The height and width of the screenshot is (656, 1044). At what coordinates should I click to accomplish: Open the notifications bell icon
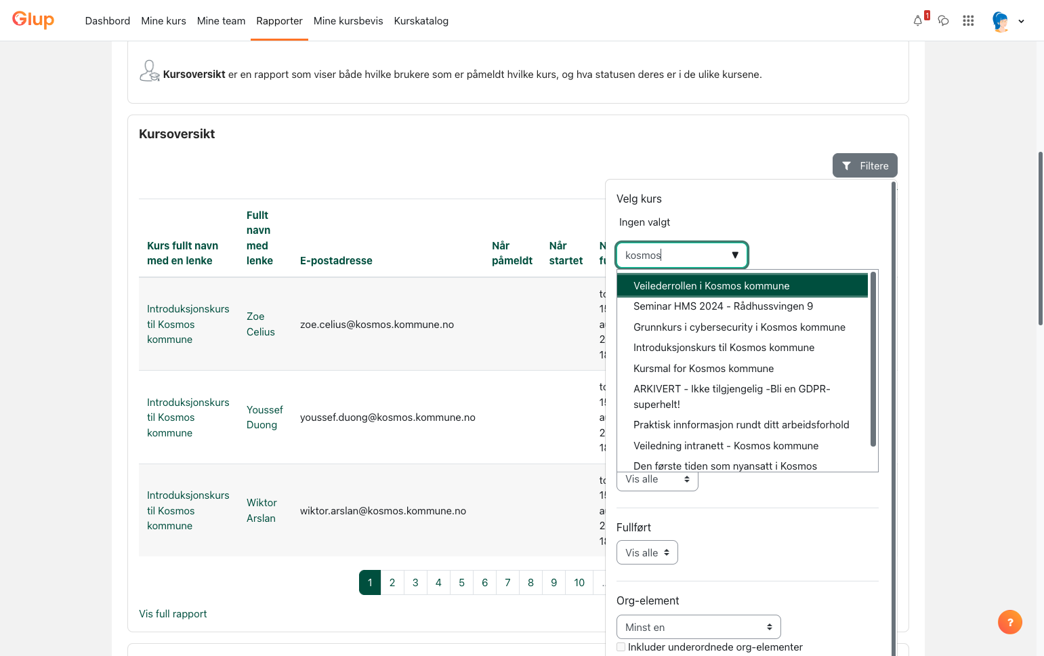[x=918, y=20]
